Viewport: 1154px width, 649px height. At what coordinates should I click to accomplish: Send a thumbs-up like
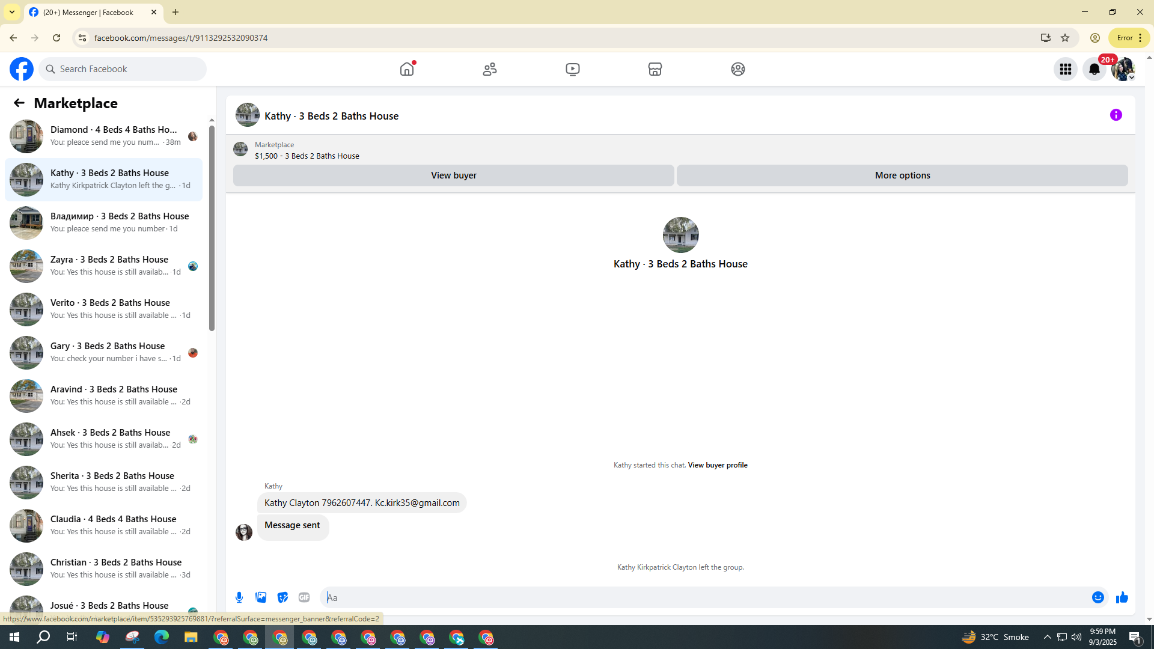point(1122,597)
